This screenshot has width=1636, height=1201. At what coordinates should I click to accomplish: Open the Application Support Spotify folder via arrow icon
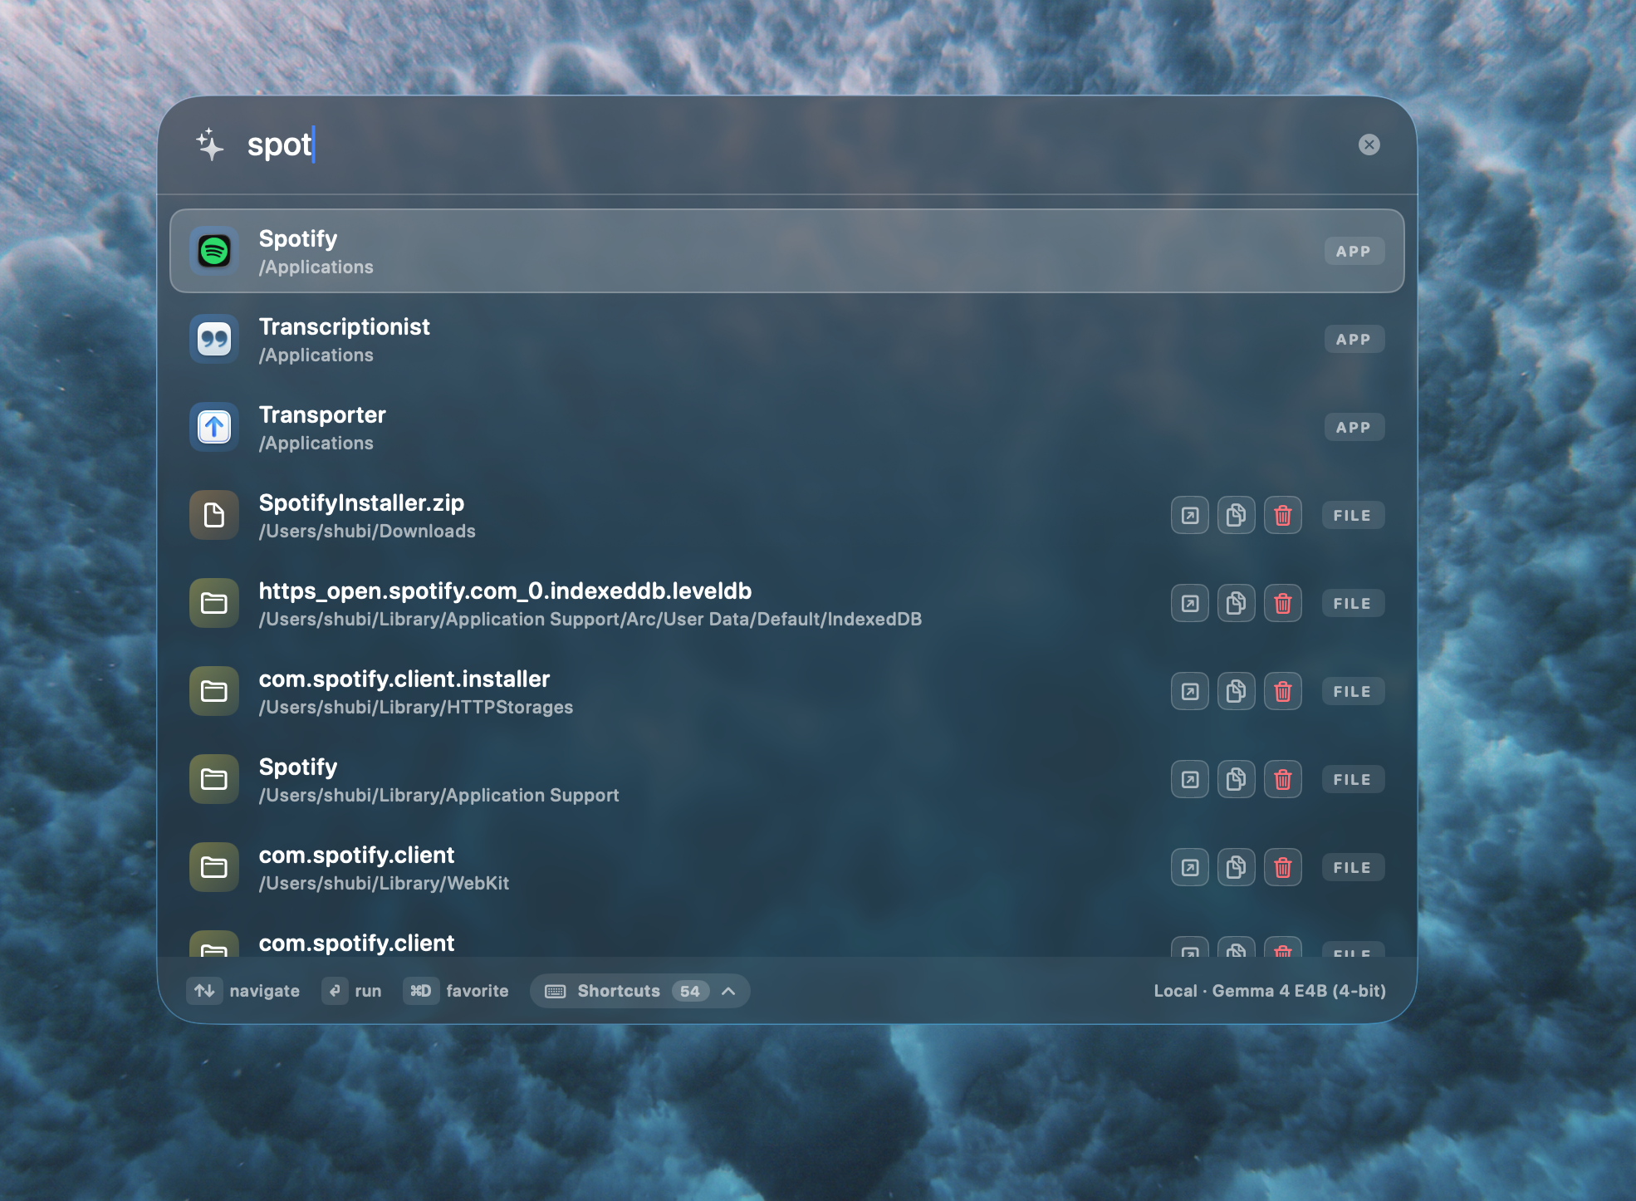coord(1190,779)
